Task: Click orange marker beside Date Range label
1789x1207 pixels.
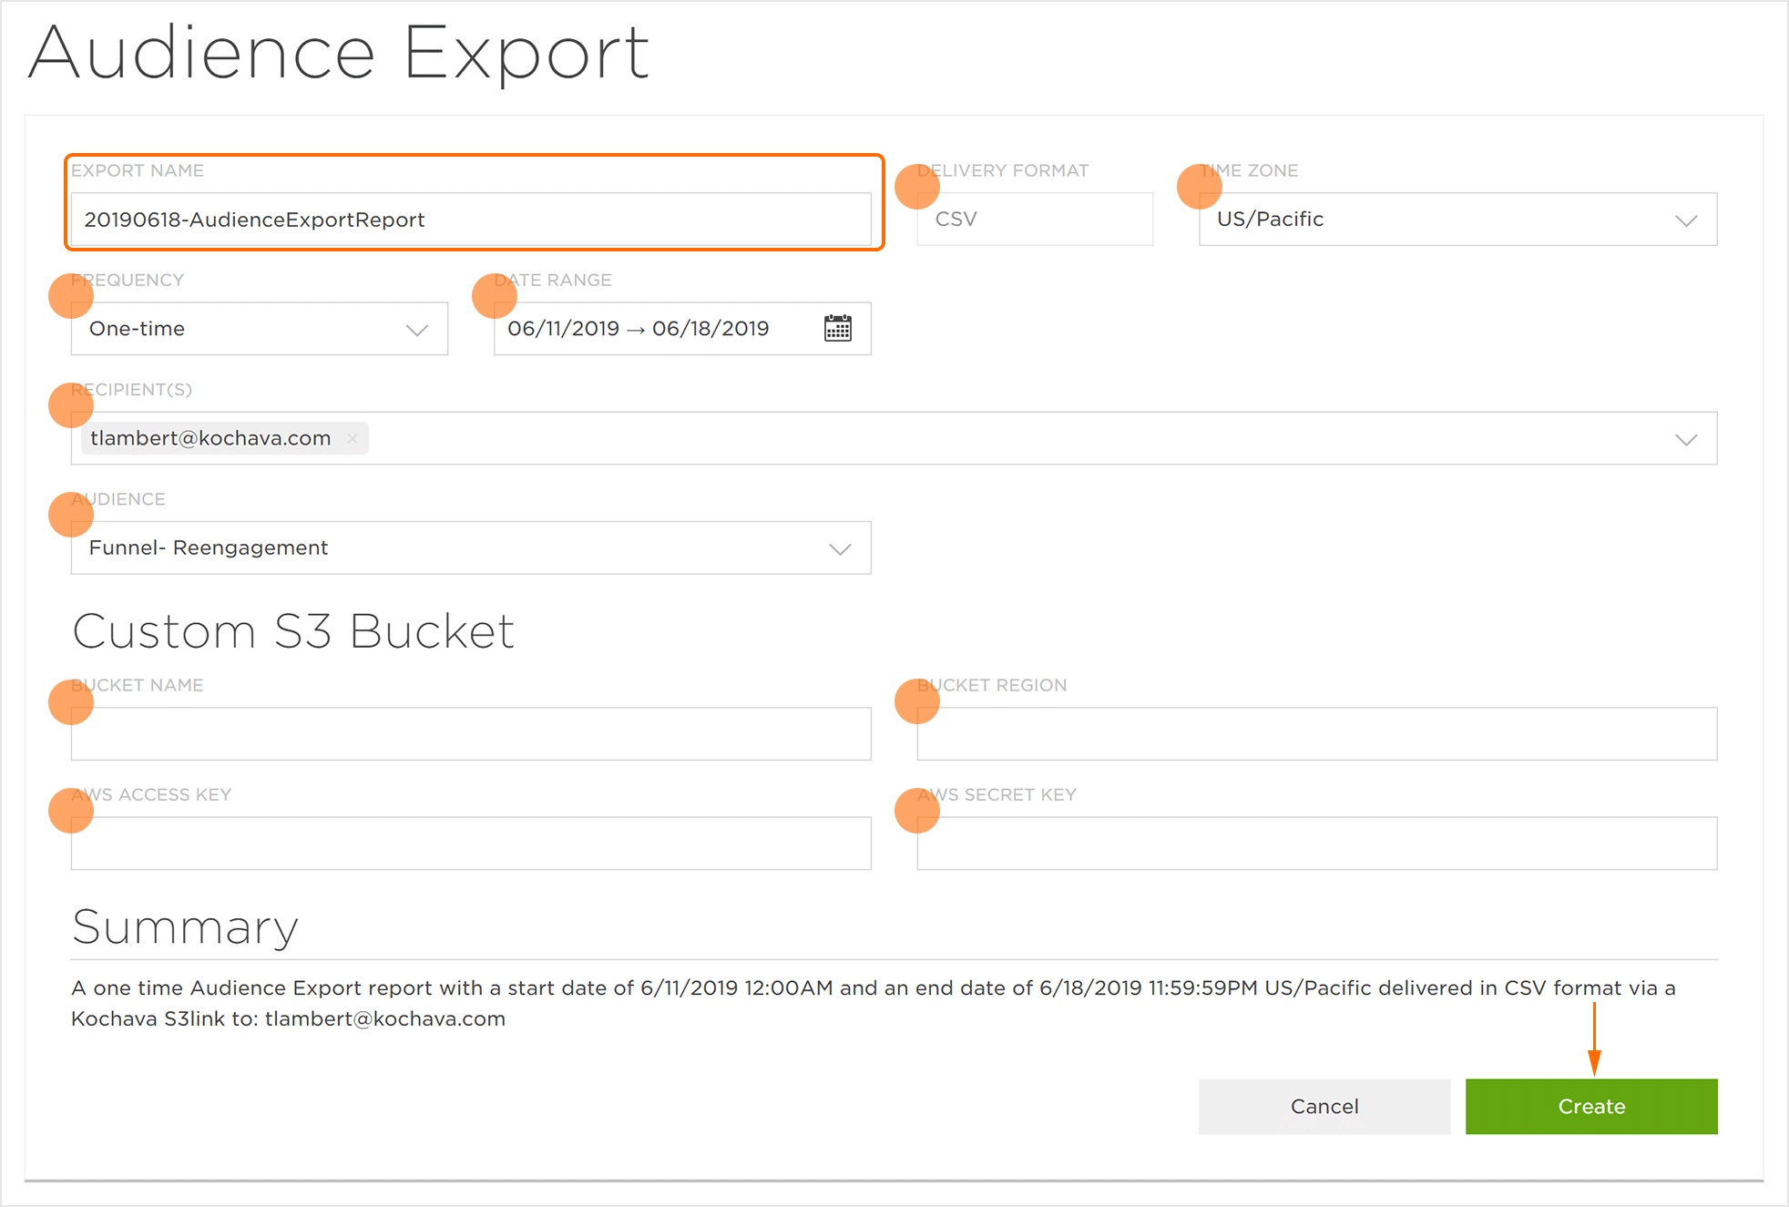Action: (x=495, y=296)
